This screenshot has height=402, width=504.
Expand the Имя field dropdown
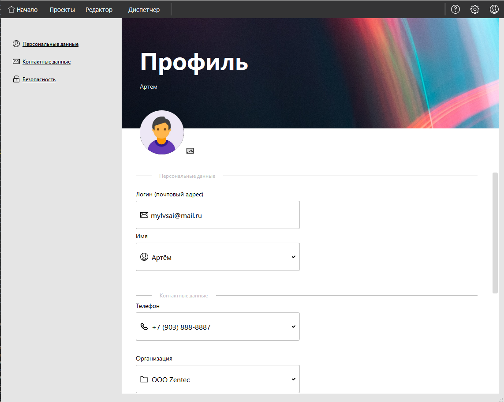coord(293,257)
